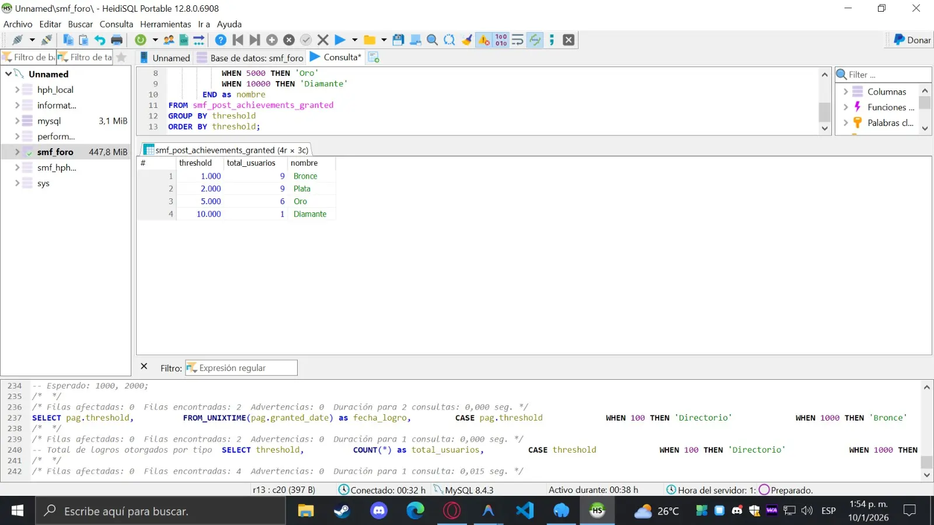934x525 pixels.
Task: Open dropdown next to open-file folder icon
Action: [384, 40]
